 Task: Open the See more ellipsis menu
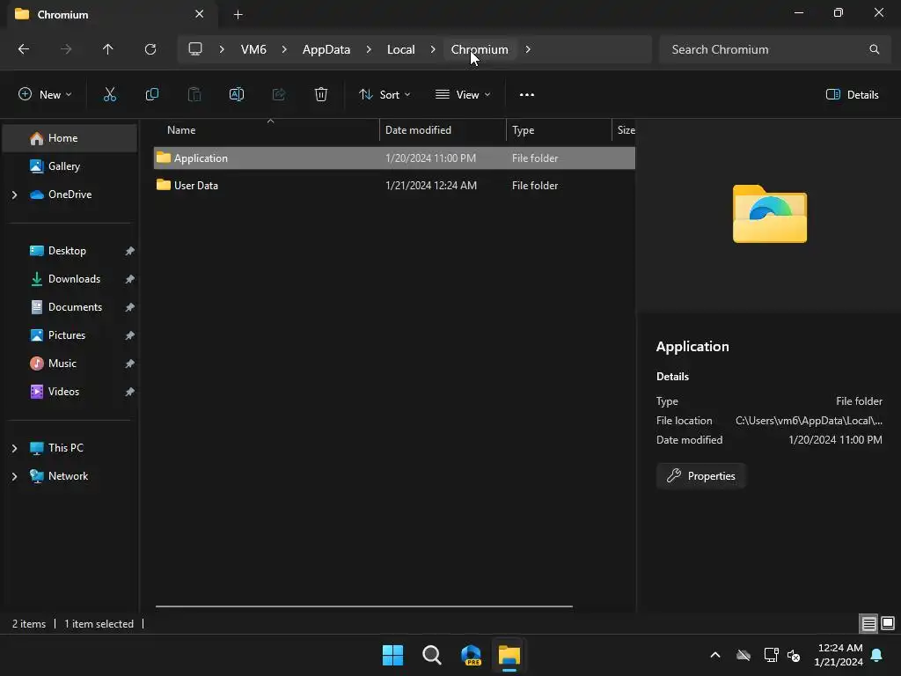click(527, 94)
